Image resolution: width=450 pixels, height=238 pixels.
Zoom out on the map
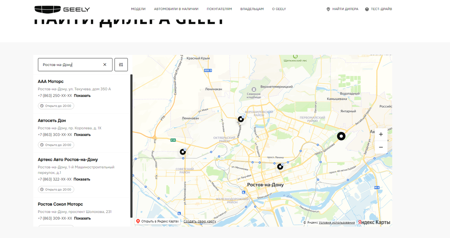point(381,147)
